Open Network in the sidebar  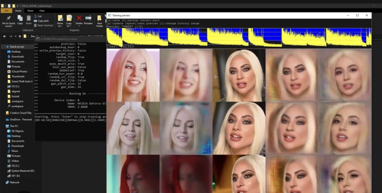[12, 182]
